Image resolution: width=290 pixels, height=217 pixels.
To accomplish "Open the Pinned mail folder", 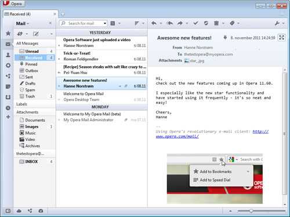I will point(35,64).
